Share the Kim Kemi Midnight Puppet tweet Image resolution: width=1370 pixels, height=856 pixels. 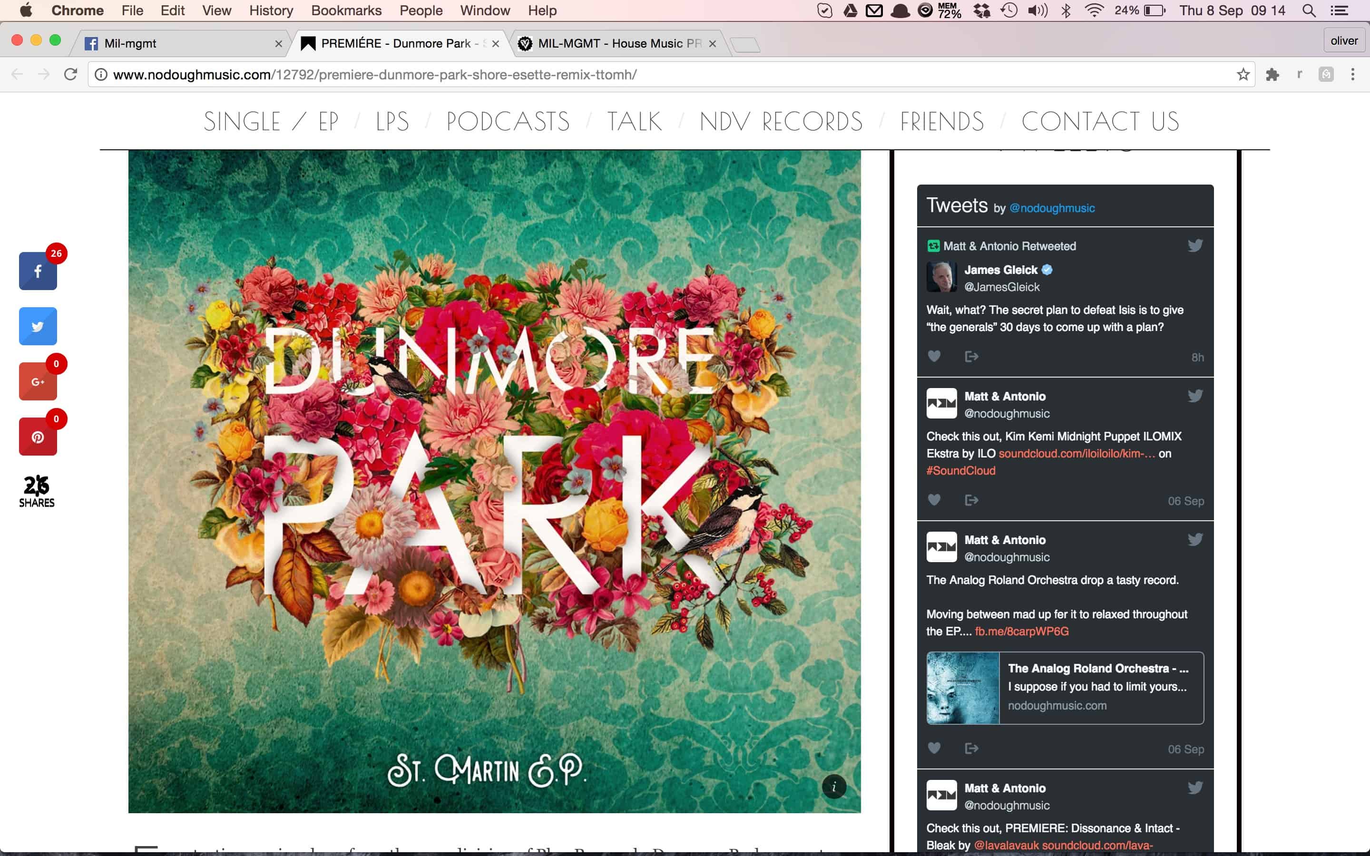click(971, 500)
